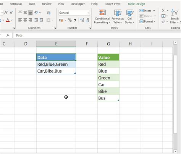This screenshot has height=154, width=181.
Task: Increase decimal places
Action: [82, 20]
